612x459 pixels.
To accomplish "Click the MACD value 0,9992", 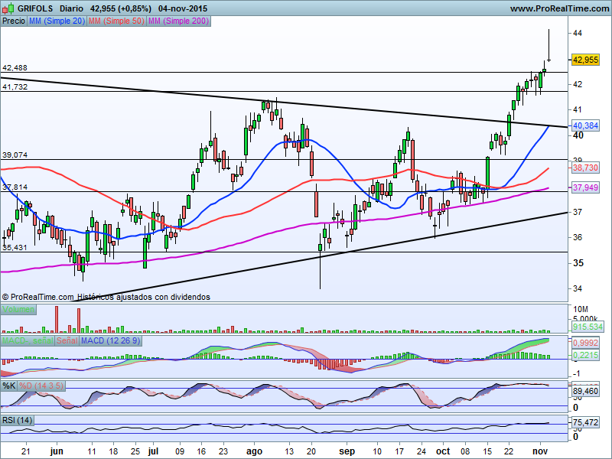I will coord(585,343).
